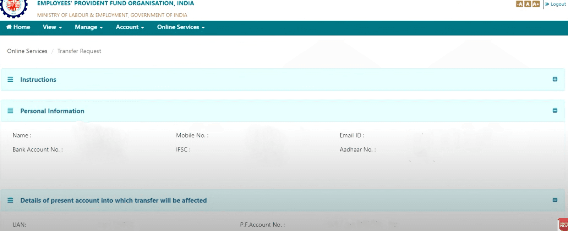Collapse the Personal Information panel
The width and height of the screenshot is (568, 231).
[555, 111]
